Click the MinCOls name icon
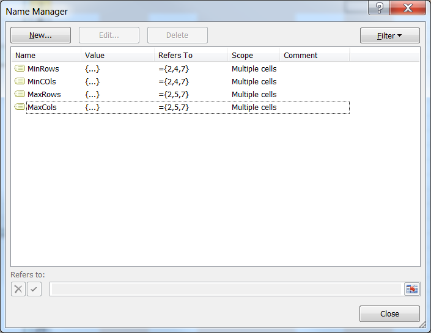431x333 pixels. click(19, 81)
